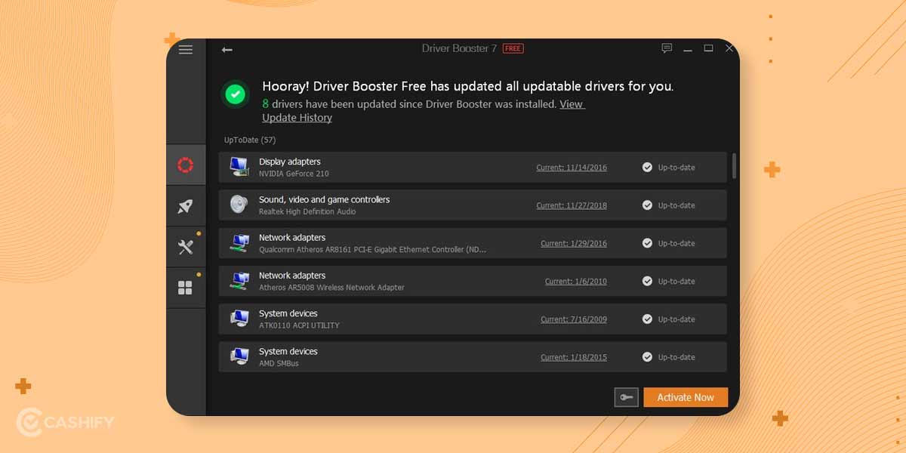
Task: Click the green success checkmark icon
Action: coord(235,94)
